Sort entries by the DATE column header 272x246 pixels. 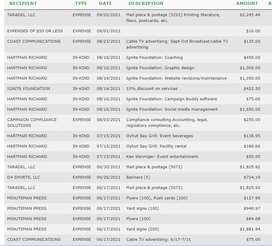point(105,3)
